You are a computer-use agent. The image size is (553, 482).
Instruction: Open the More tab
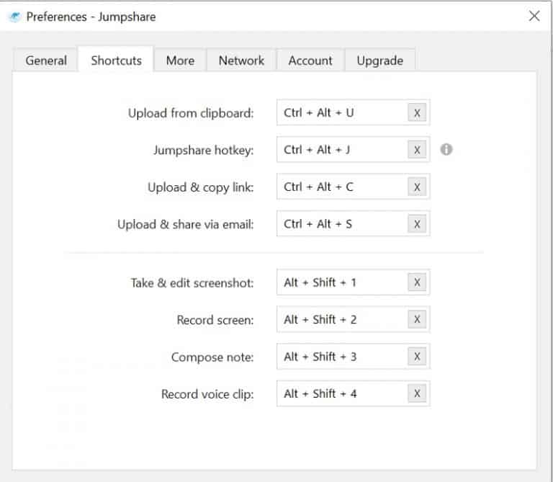[x=180, y=61]
